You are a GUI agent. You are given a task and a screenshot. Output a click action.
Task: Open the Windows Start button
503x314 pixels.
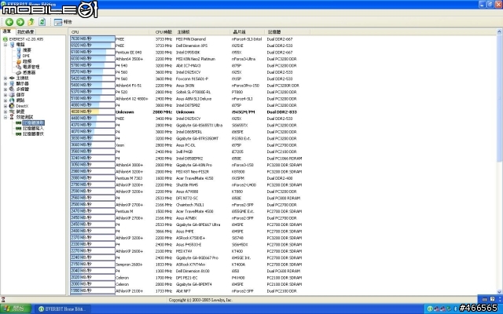pyautogui.click(x=16, y=309)
